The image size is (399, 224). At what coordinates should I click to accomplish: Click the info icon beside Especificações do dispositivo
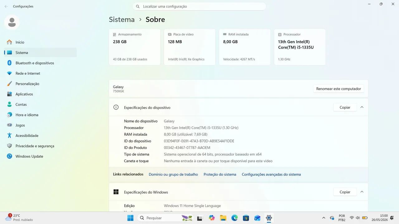click(x=116, y=107)
